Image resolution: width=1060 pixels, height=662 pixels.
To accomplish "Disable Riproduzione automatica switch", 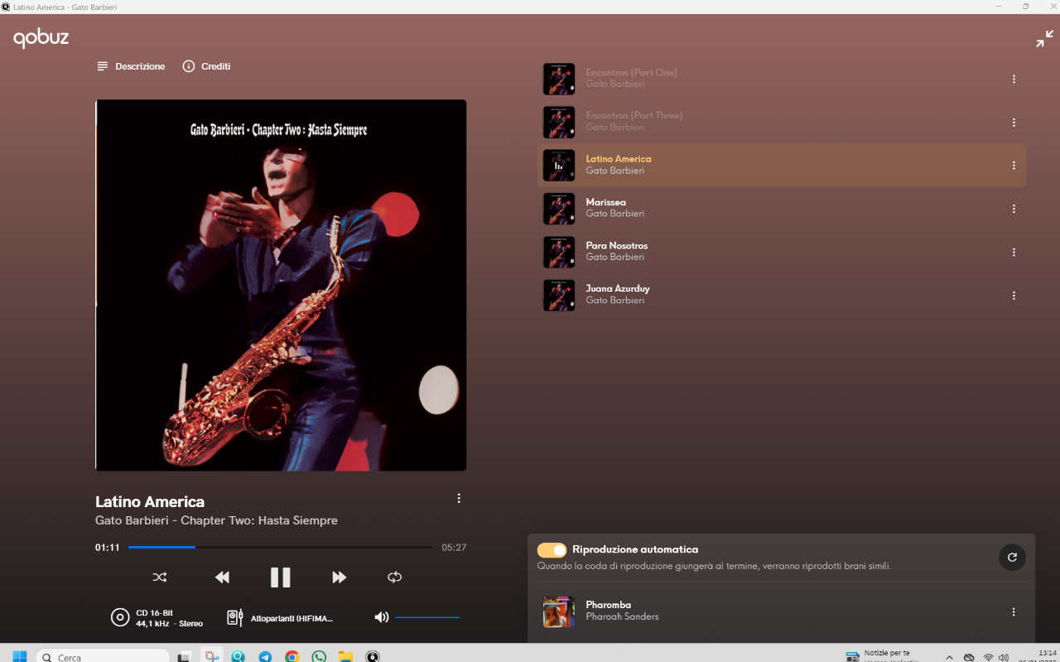I will [x=552, y=550].
